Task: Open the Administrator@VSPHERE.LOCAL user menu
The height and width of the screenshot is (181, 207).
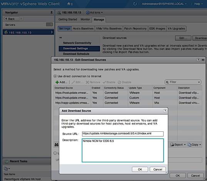Action: [164, 4]
